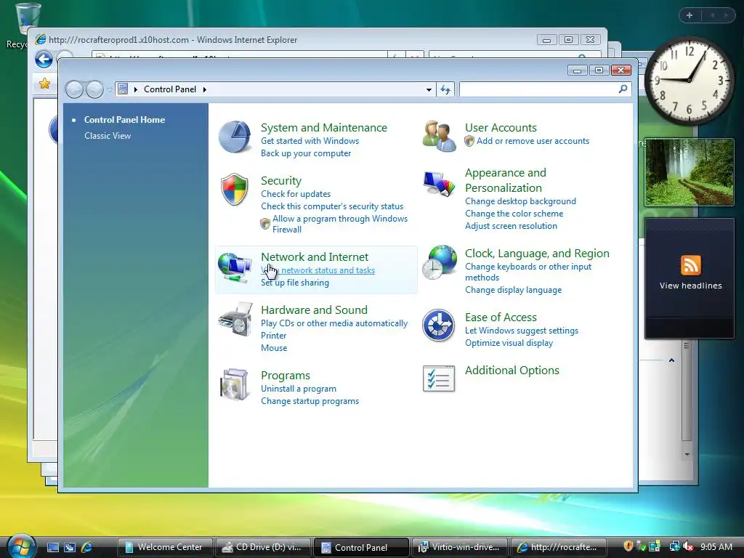
Task: Switch to the rocrafte Internet Explorer taskbar button
Action: tap(558, 547)
